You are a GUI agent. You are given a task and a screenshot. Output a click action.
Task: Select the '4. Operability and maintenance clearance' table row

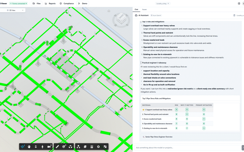click(177, 124)
